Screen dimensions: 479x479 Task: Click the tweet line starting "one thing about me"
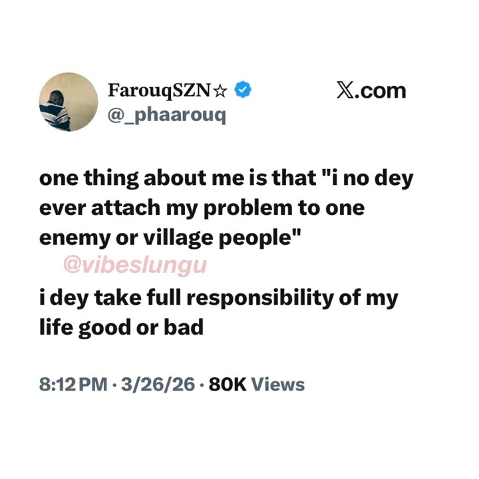(x=226, y=180)
